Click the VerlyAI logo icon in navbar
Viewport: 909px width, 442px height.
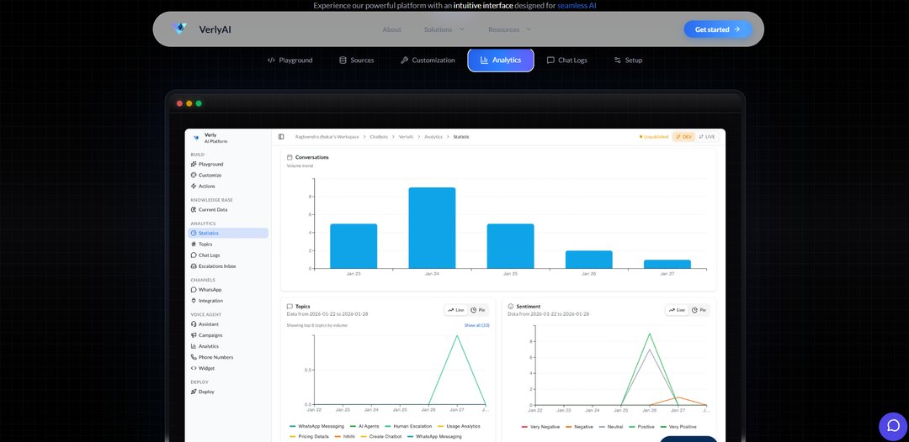point(180,29)
